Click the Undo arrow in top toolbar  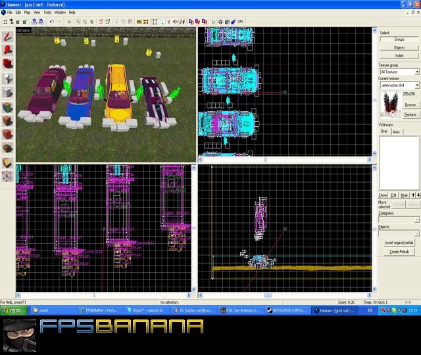pos(51,22)
